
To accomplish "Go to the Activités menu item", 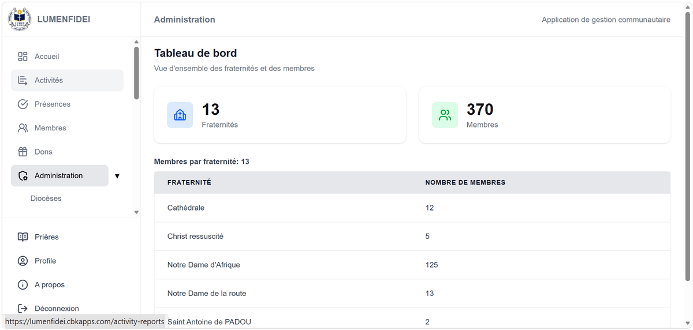I will click(x=67, y=80).
